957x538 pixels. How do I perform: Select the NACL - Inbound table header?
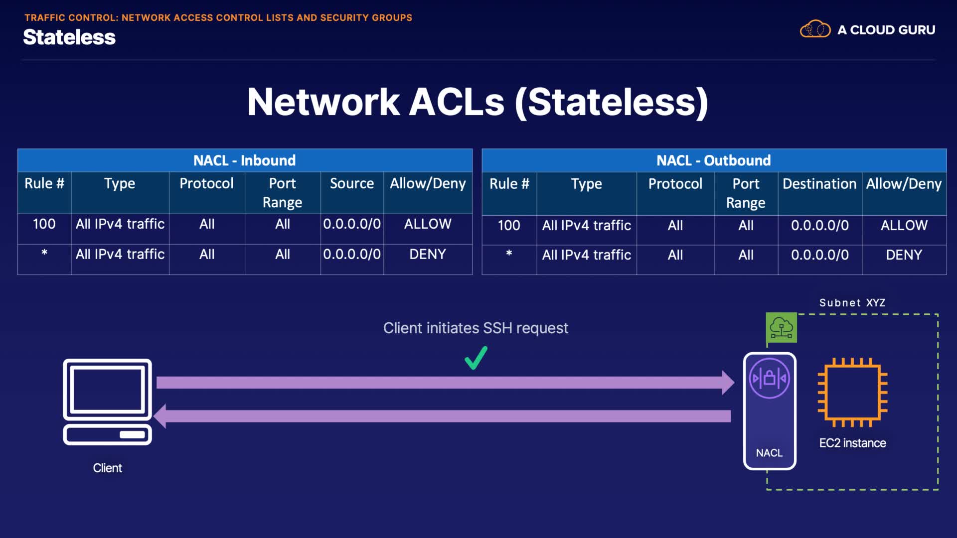(x=245, y=160)
